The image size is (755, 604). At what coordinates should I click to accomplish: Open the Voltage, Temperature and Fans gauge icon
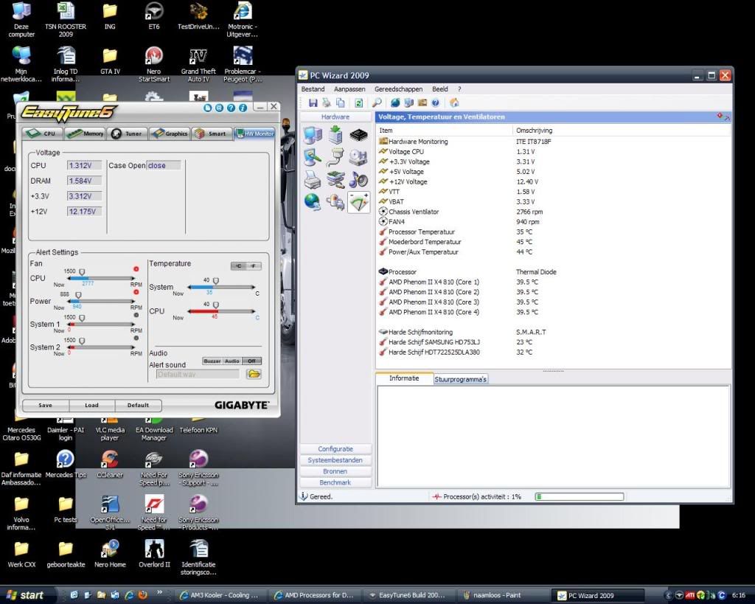point(359,203)
